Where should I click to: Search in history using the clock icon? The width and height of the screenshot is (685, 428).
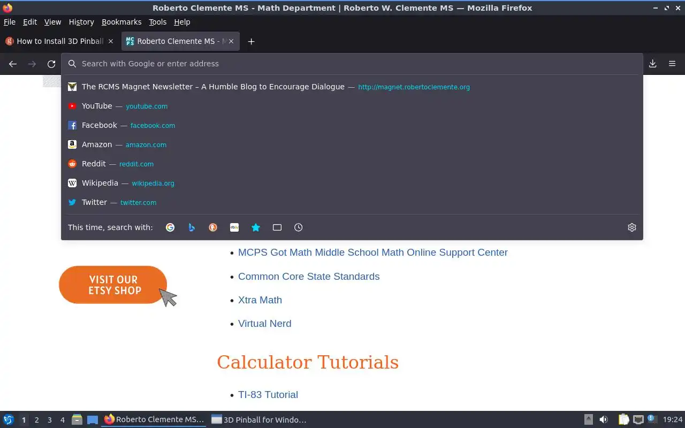[299, 227]
